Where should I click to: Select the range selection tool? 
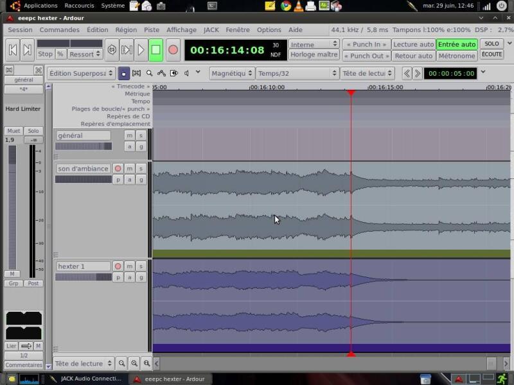click(x=136, y=73)
